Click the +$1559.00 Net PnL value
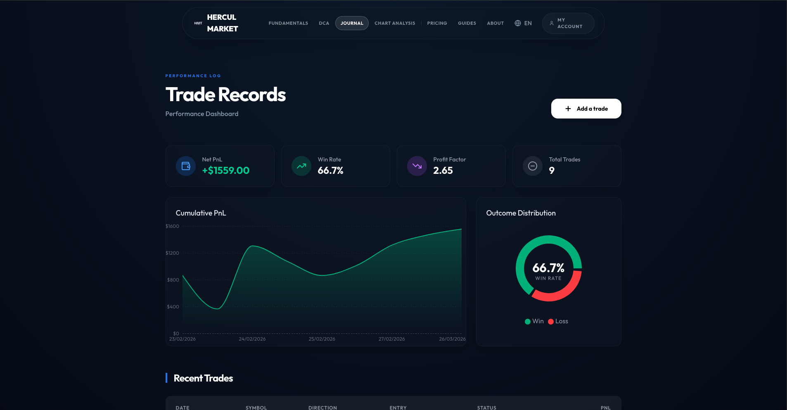Screen dimensions: 787x410 coord(226,171)
